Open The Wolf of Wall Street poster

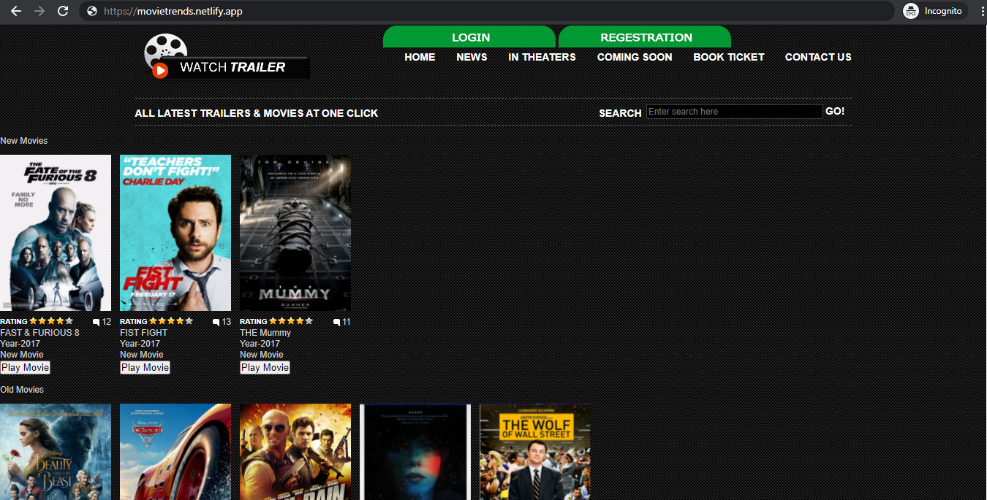pos(535,452)
